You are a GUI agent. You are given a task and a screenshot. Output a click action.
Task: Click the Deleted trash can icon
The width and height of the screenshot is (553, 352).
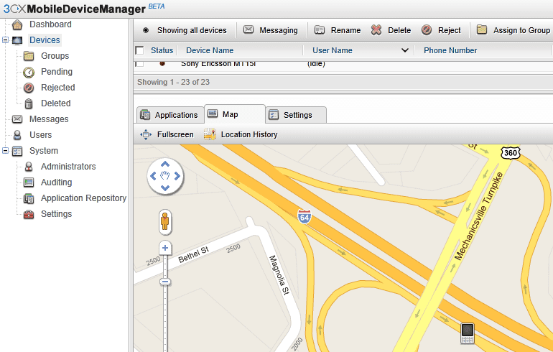pos(29,103)
